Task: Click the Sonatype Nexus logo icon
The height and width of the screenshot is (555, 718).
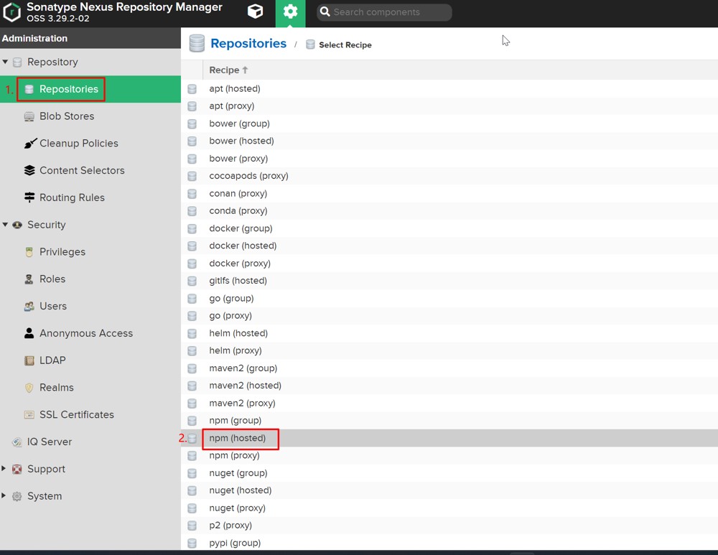Action: (11, 12)
